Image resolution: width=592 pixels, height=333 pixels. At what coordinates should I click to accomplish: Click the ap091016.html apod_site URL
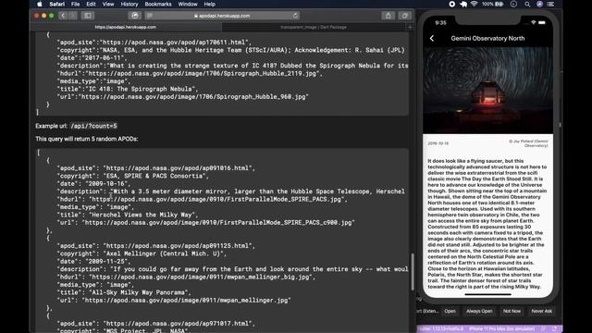[179, 168]
